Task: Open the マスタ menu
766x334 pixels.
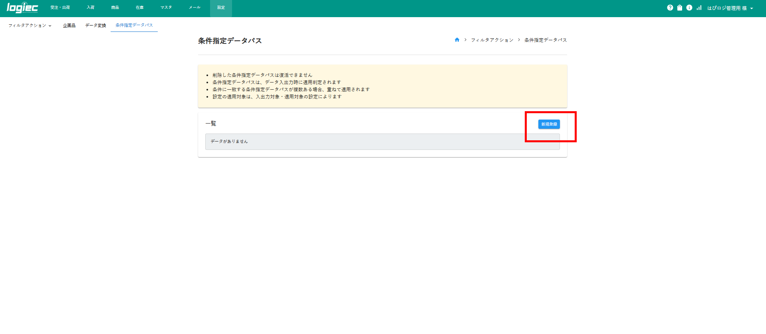Action: click(166, 8)
